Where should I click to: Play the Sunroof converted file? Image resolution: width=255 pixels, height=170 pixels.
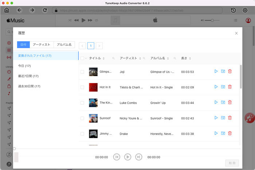pyautogui.click(x=216, y=118)
